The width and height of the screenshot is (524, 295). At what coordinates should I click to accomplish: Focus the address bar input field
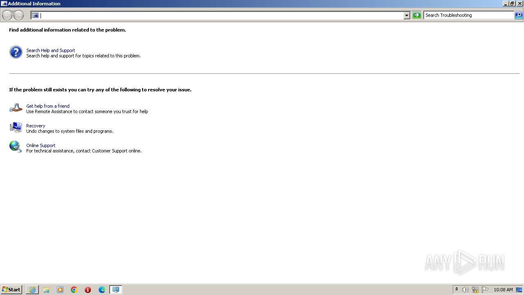tap(221, 16)
